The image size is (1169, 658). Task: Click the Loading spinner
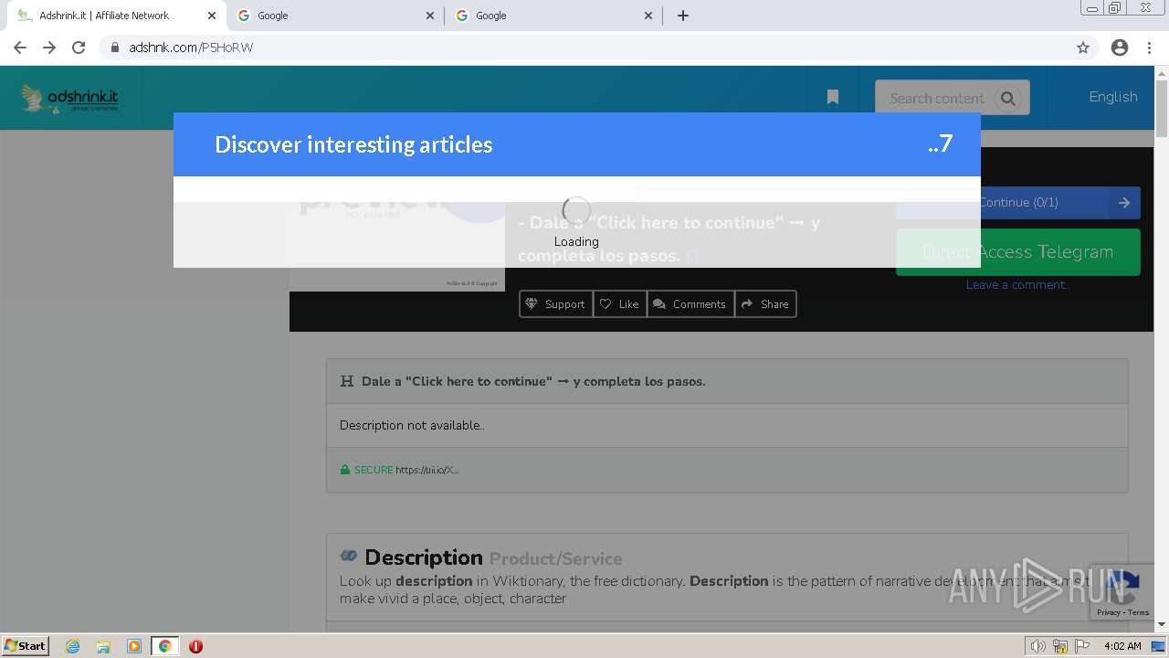[x=576, y=212]
